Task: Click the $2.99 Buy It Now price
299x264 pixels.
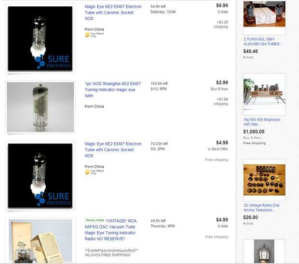Action: pyautogui.click(x=222, y=83)
